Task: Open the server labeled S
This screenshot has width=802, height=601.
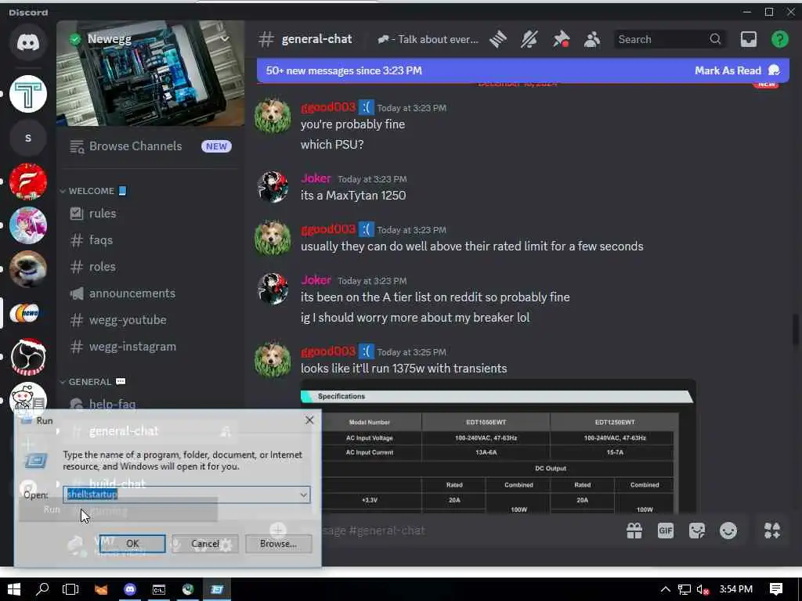Action: (28, 138)
